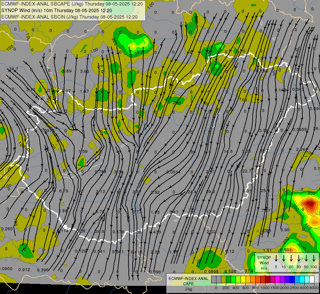
Task: Pick the magenta swatch in CAPE legend
Action: coord(278,280)
